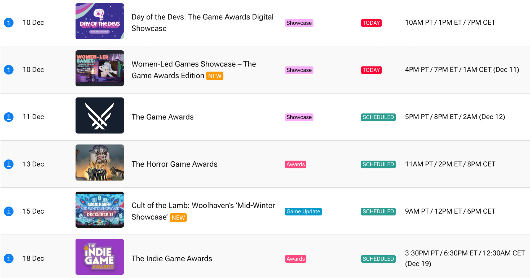
Task: Select the Game Update category tag
Action: click(303, 211)
